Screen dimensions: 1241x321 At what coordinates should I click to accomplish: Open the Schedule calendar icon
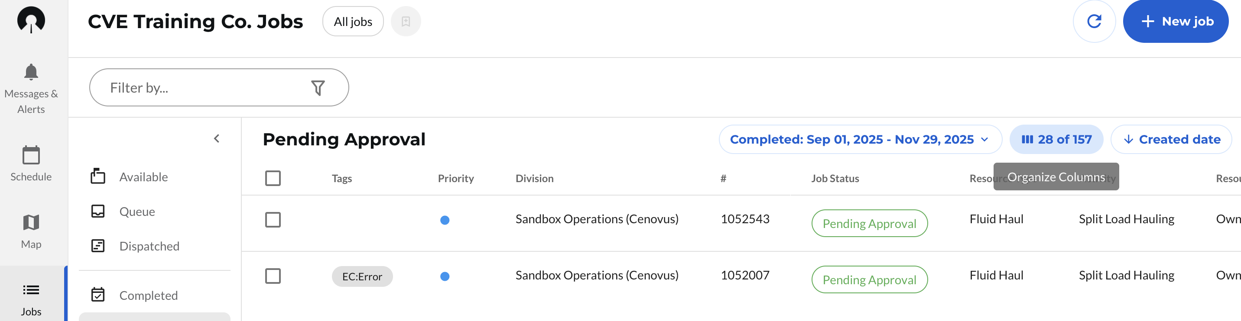tap(31, 155)
